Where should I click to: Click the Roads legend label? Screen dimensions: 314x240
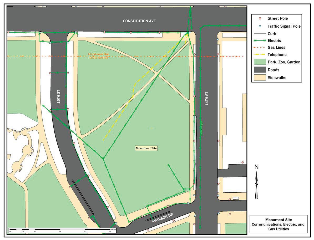click(273, 70)
